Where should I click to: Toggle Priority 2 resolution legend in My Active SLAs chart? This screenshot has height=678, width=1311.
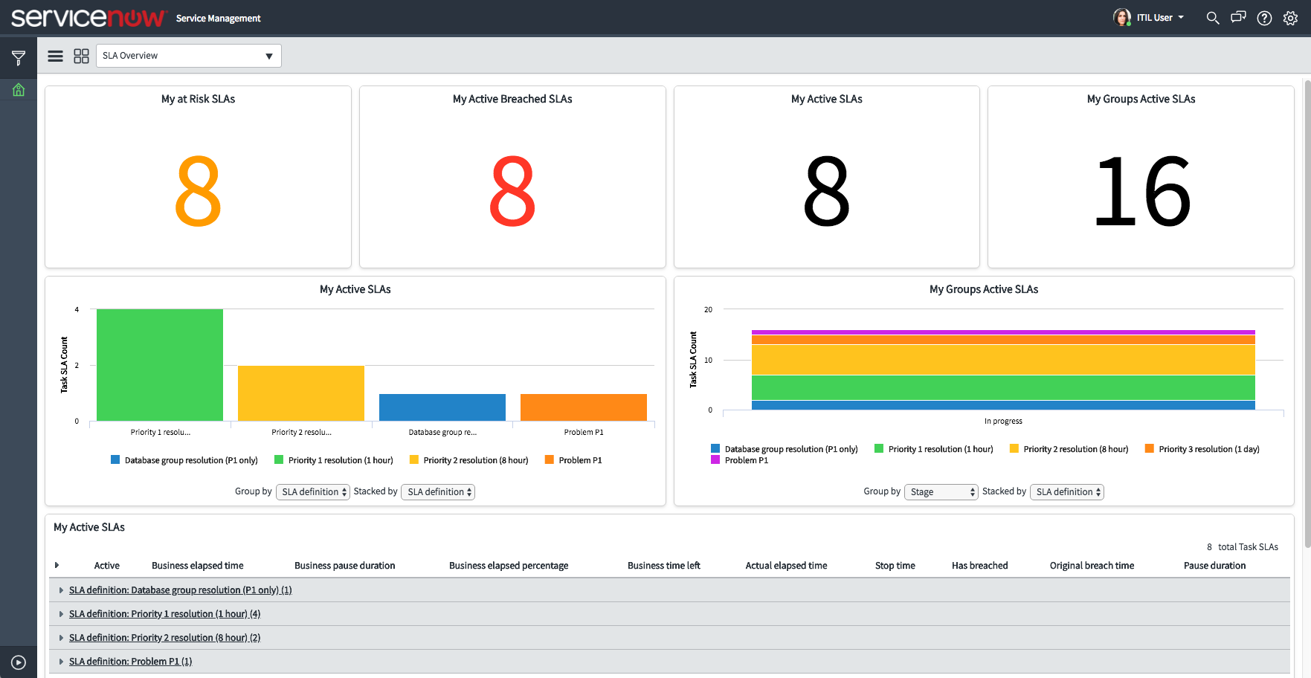[469, 460]
